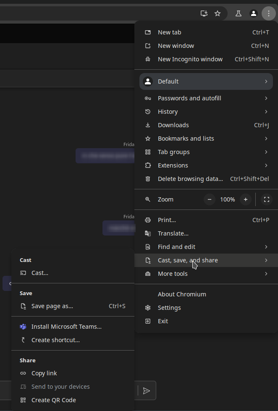This screenshot has height=411, width=278.
Task: Open the three-dot browser menu icon
Action: tap(269, 13)
